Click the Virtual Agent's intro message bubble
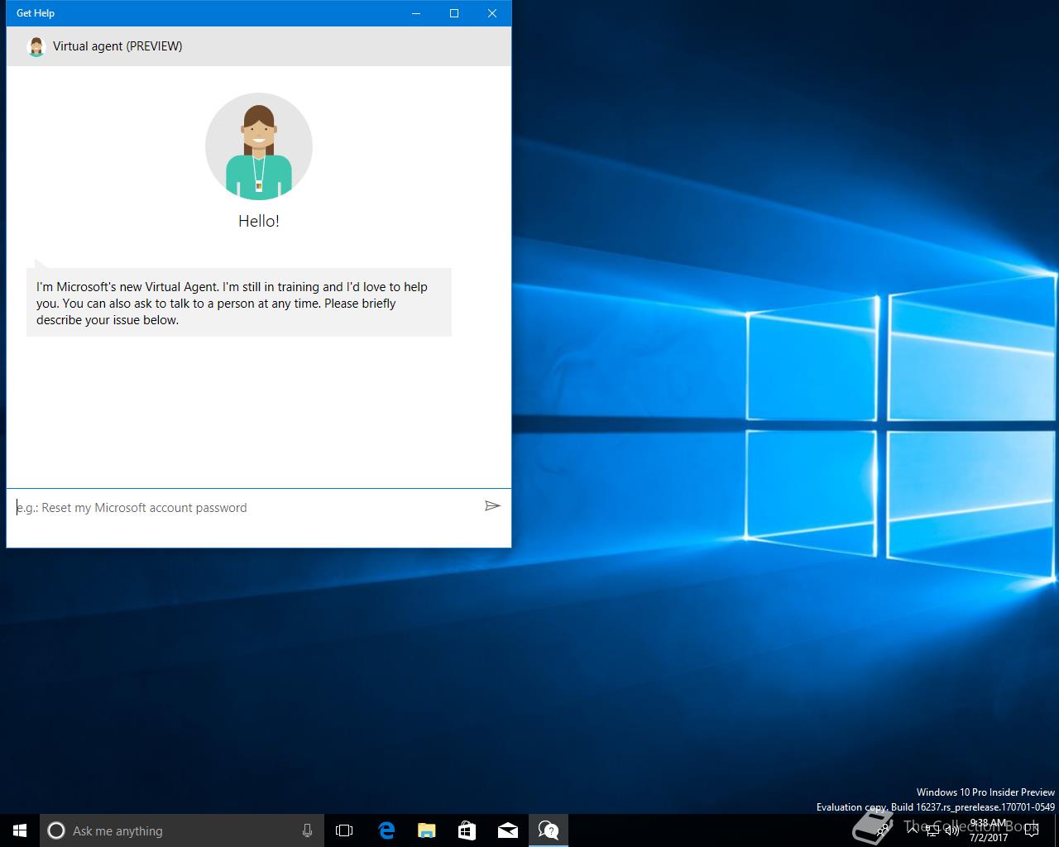Screen dimensions: 1059x847 point(239,303)
